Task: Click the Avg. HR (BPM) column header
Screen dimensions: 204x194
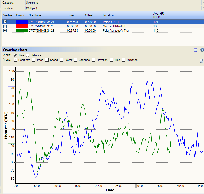Action: (x=162, y=15)
